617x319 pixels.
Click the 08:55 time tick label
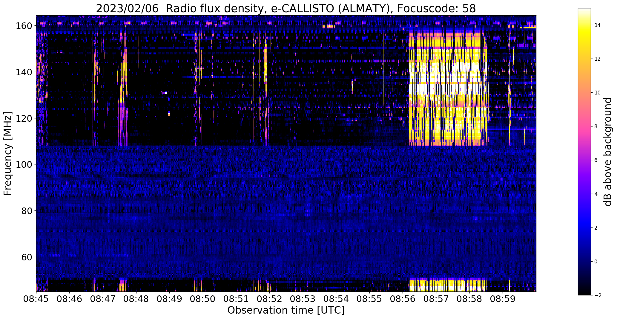(x=370, y=299)
